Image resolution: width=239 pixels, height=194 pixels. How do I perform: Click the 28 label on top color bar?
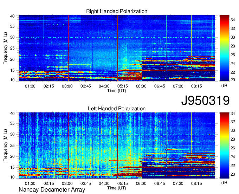pyautogui.click(x=233, y=46)
